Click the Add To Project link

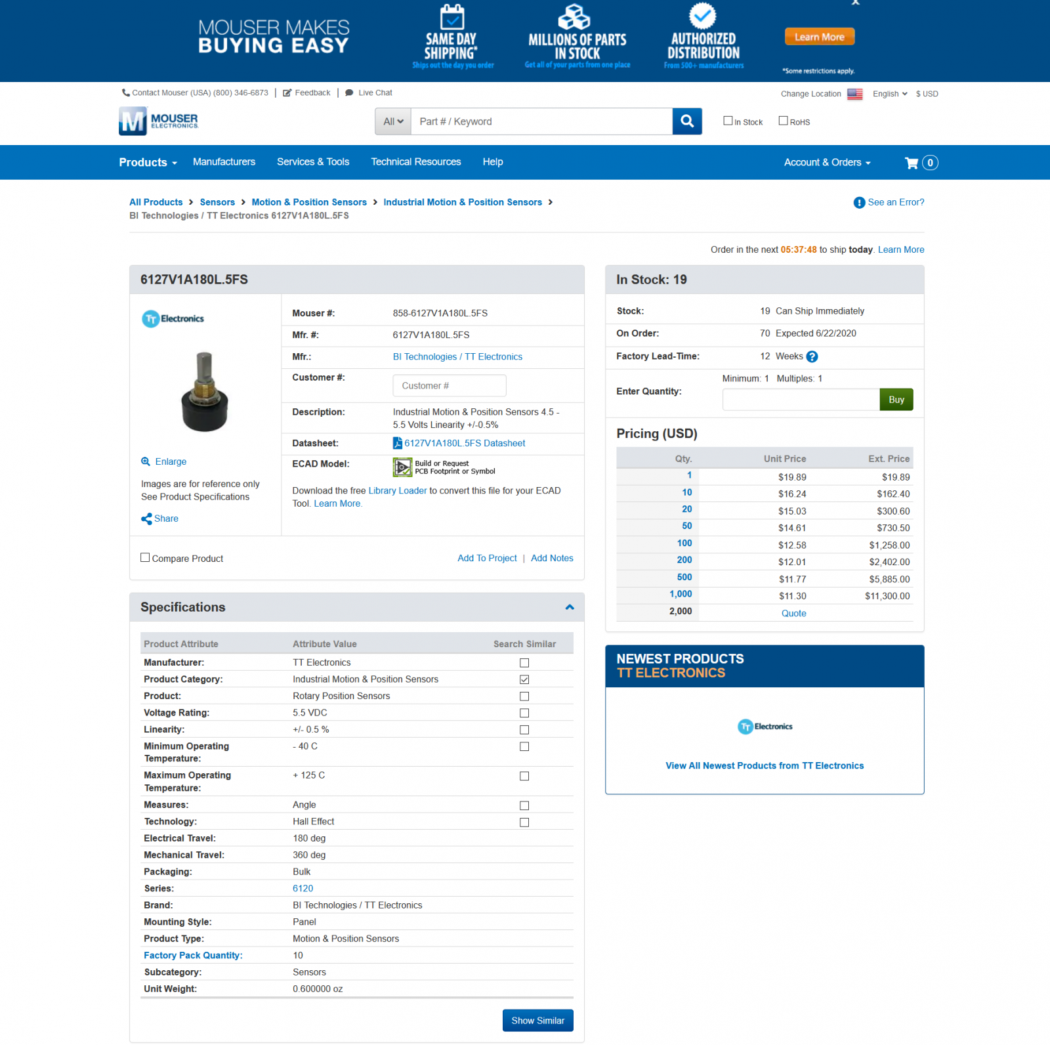point(487,558)
